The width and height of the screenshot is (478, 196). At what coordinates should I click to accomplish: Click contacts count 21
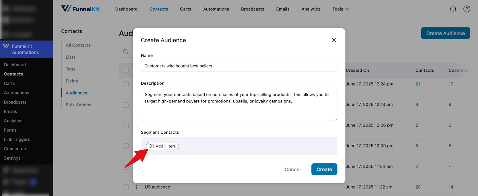[x=418, y=84]
